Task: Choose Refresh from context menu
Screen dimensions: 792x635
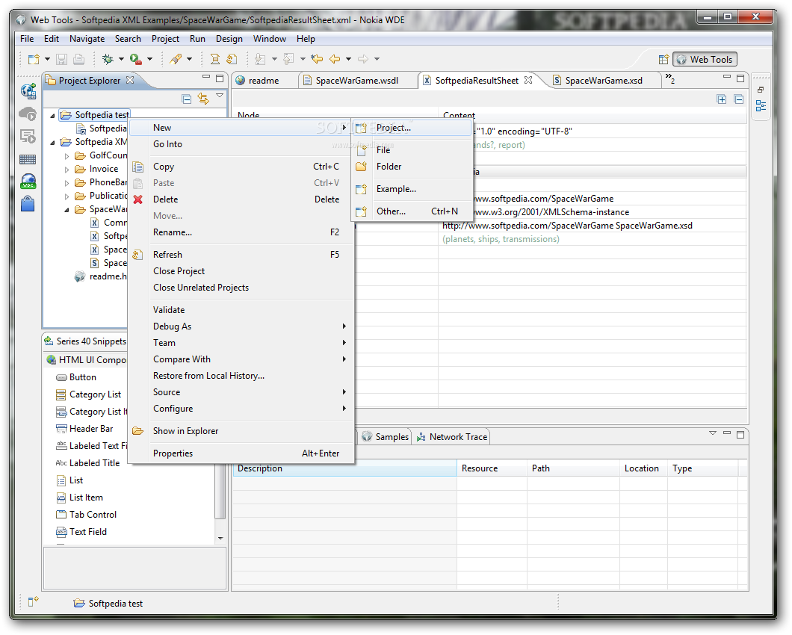Action: coord(241,255)
